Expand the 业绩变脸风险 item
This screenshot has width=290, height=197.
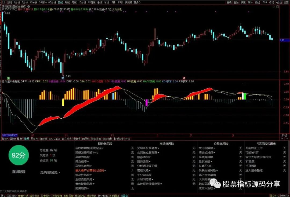[85, 179]
